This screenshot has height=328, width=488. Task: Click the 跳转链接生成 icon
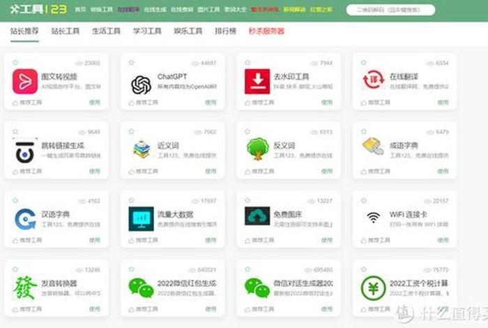coord(25,151)
